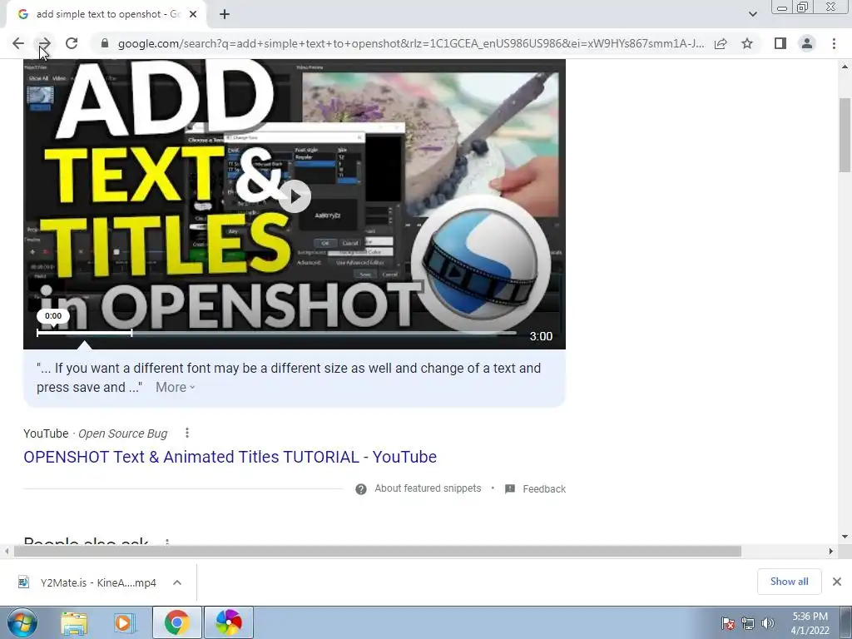Open About featured snippets help
Screen dimensions: 852x639
coord(428,488)
